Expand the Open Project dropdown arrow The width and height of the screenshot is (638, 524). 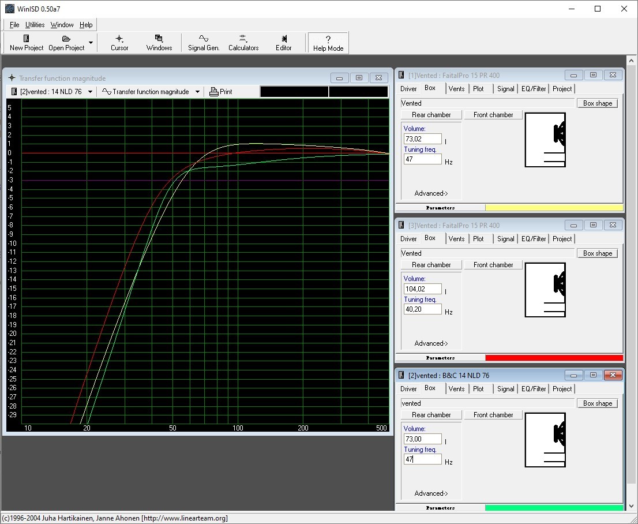91,43
